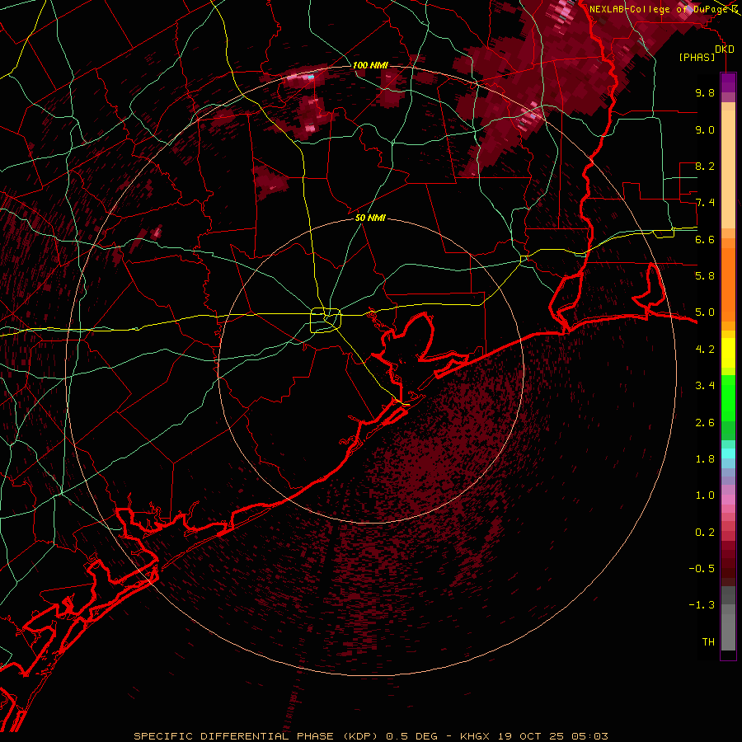Click the DKD label above the color scale
Image resolution: width=742 pixels, height=742 pixels.
pyautogui.click(x=725, y=49)
